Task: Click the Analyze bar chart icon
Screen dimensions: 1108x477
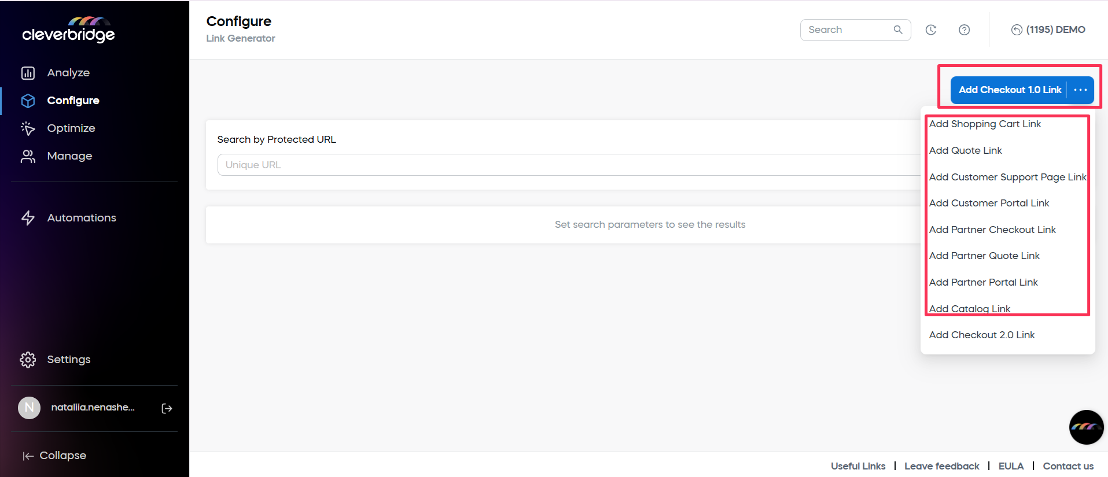Action: [x=28, y=73]
